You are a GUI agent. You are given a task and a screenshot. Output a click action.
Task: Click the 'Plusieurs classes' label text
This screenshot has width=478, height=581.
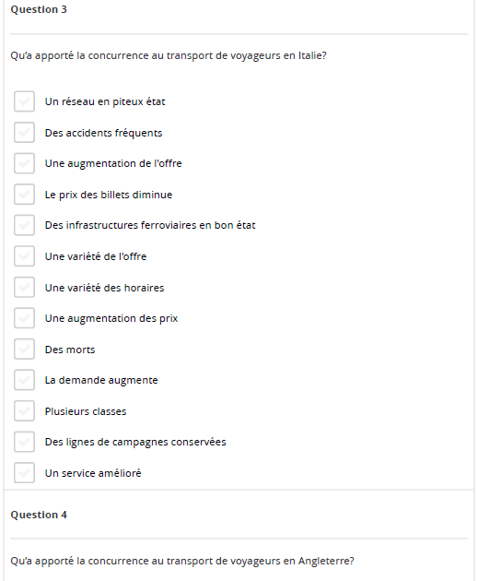point(86,411)
